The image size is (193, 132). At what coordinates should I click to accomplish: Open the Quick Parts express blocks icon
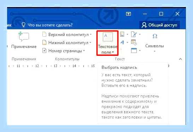click(x=122, y=34)
